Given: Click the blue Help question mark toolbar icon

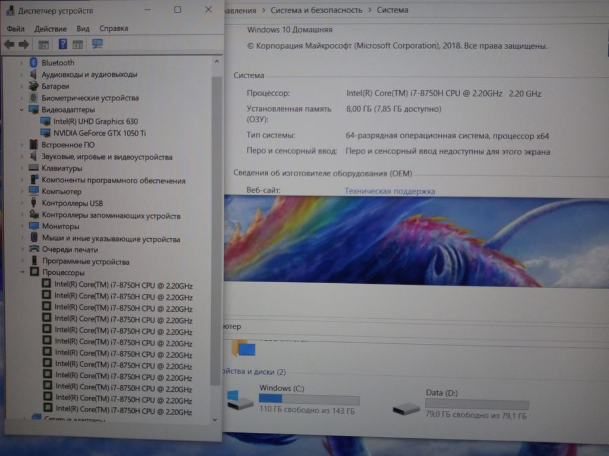Looking at the screenshot, I should (62, 45).
